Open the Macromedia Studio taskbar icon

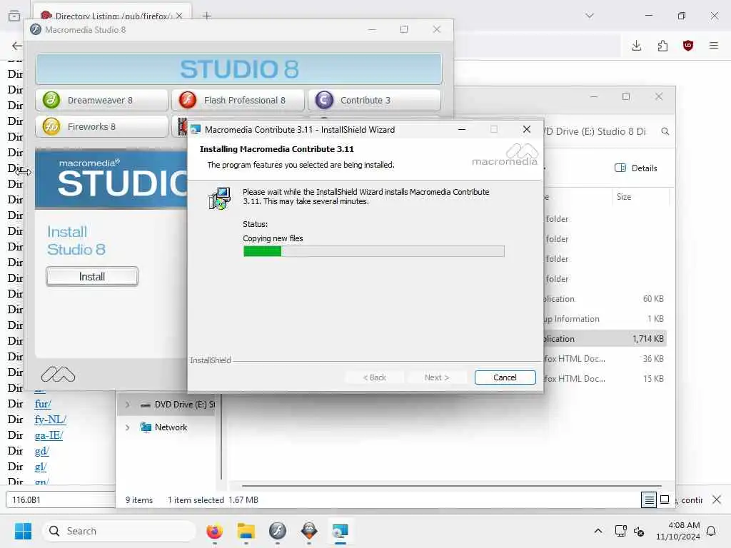click(x=278, y=531)
